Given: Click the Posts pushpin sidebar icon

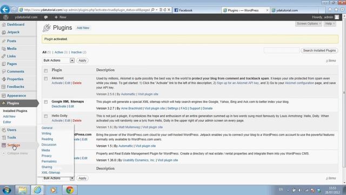Looking at the screenshot, I should click(x=4, y=41).
